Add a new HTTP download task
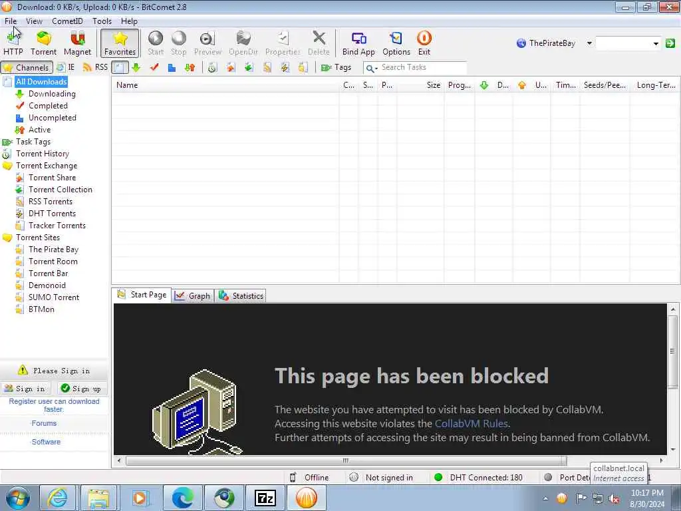Image resolution: width=681 pixels, height=511 pixels. [x=13, y=43]
